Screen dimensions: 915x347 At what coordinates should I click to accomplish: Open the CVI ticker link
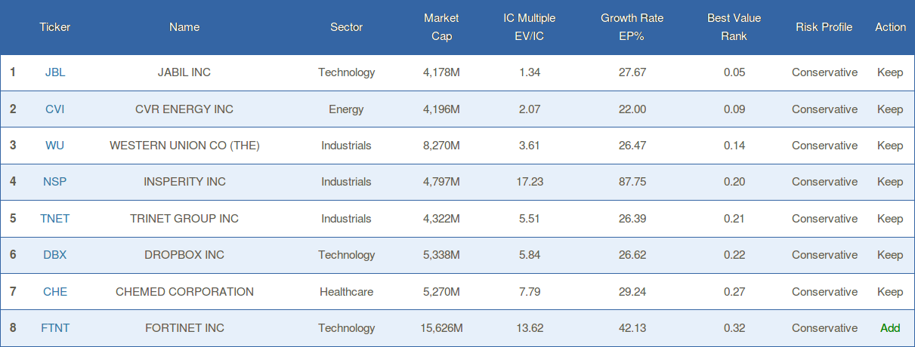pyautogui.click(x=55, y=109)
